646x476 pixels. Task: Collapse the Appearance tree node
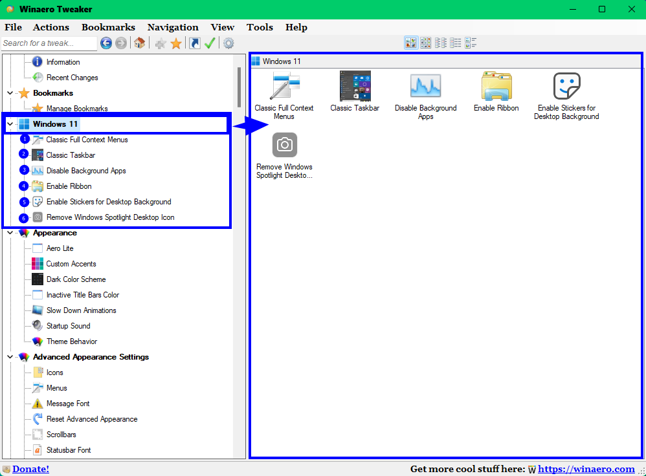coord(10,233)
